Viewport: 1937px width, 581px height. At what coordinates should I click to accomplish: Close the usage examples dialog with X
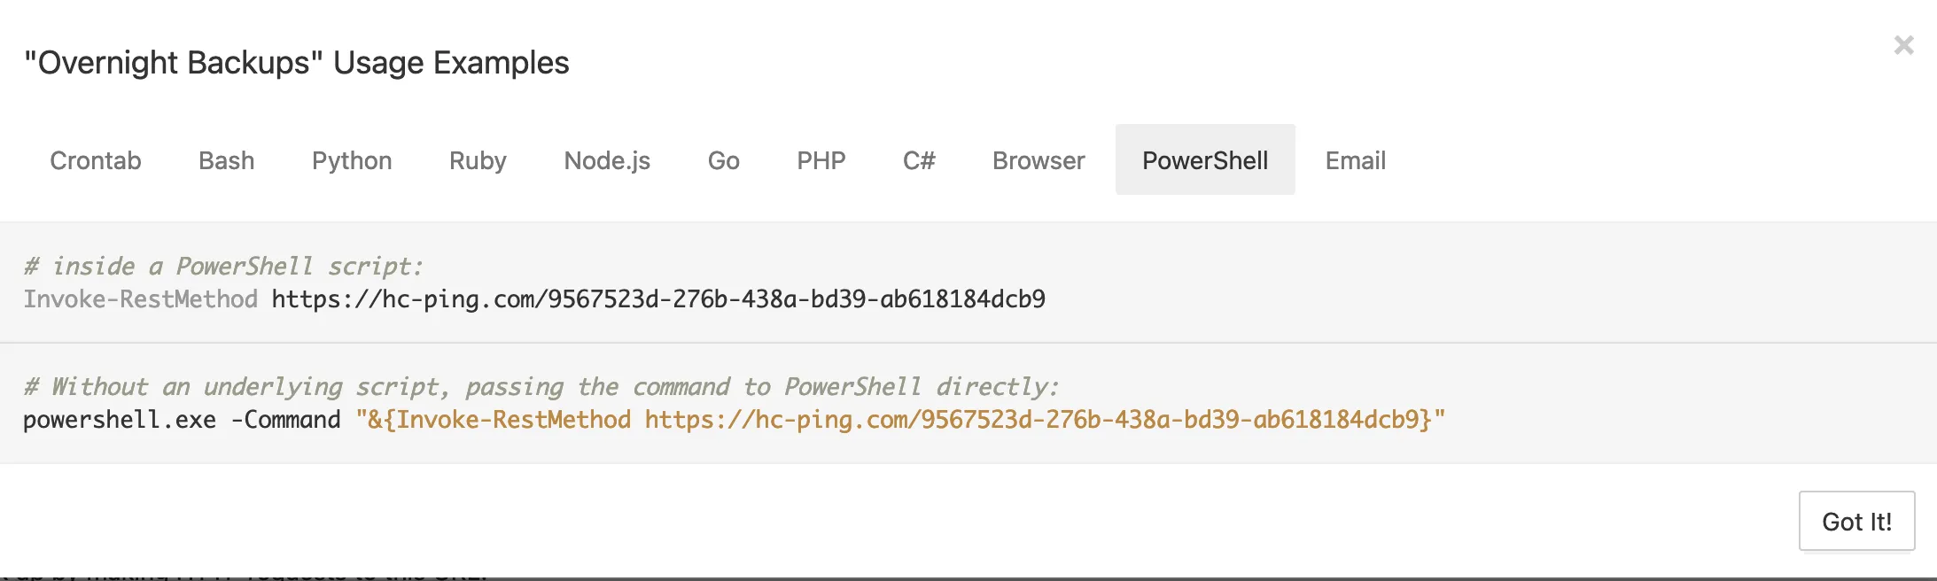(x=1903, y=45)
